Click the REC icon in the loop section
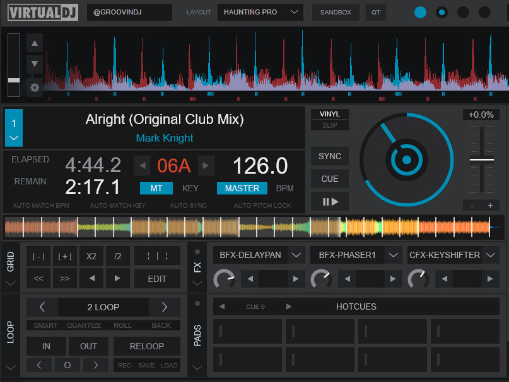The width and height of the screenshot is (509, 382). (x=124, y=364)
